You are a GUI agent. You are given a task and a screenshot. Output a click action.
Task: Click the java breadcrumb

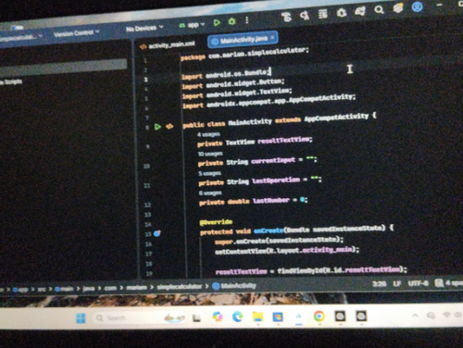point(88,288)
